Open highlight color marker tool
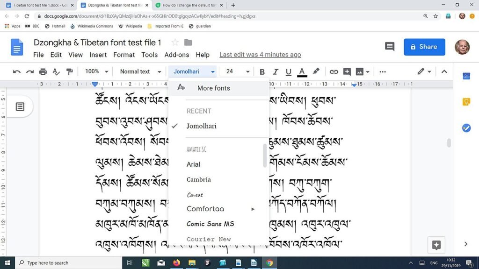The height and width of the screenshot is (269, 479). (x=316, y=71)
